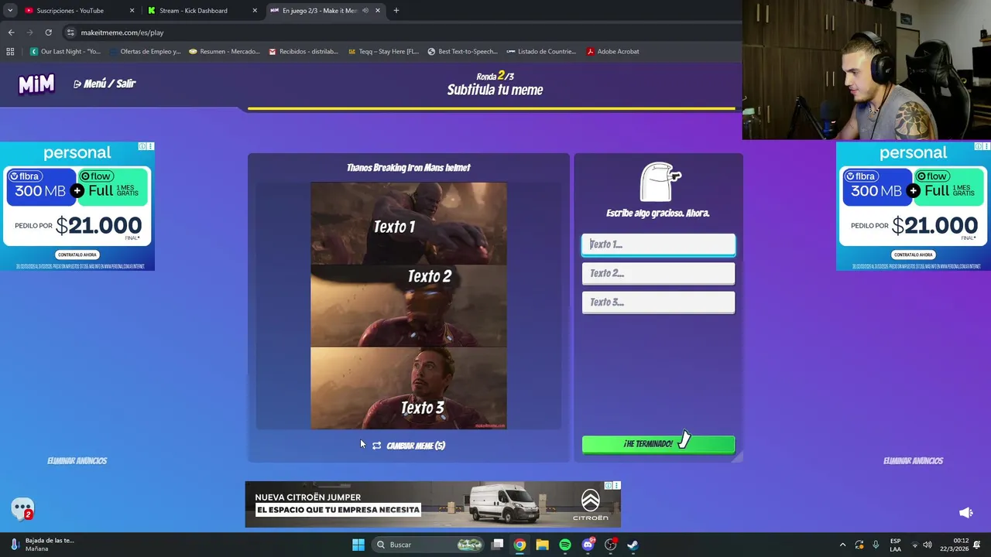The image size is (991, 557).
Task: Open Discord from the taskbar
Action: (x=588, y=545)
